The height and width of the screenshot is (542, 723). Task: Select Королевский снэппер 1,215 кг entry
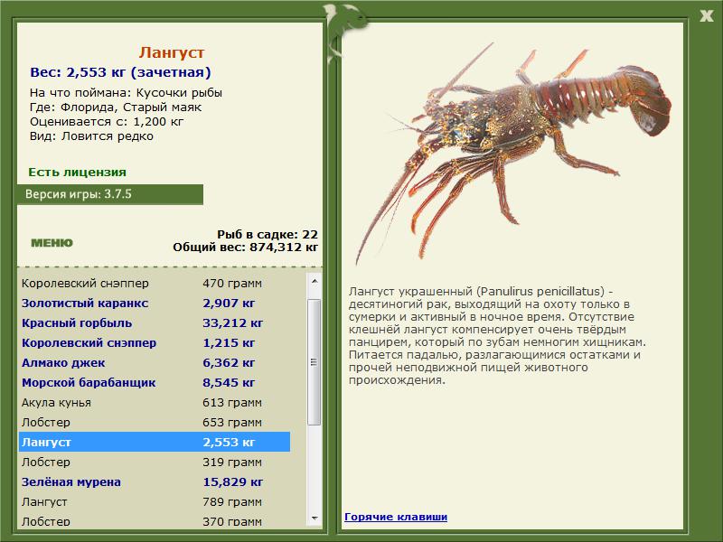(x=155, y=343)
